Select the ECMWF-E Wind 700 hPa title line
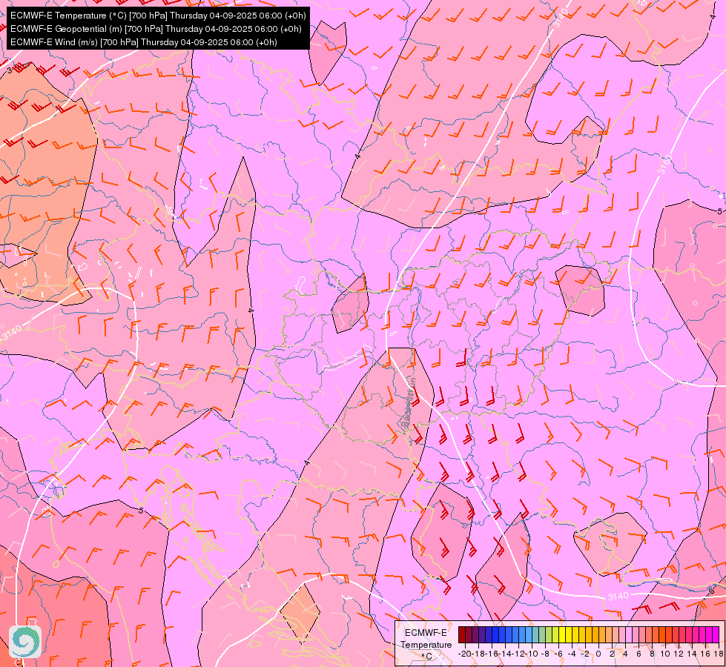 (144, 42)
